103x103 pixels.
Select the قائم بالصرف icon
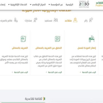point(16,20)
